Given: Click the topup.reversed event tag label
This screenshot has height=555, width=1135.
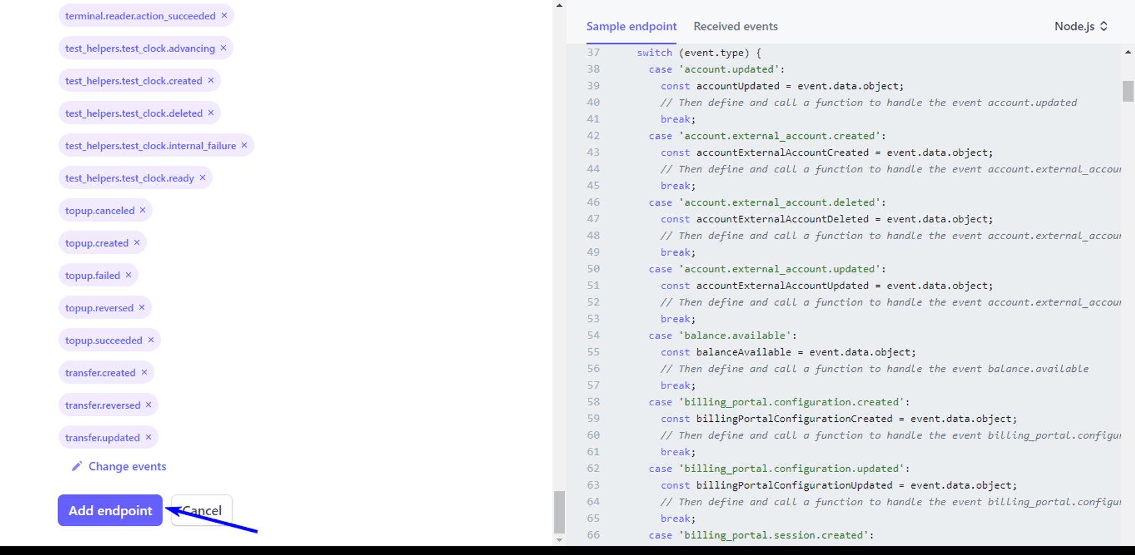Looking at the screenshot, I should pos(99,308).
